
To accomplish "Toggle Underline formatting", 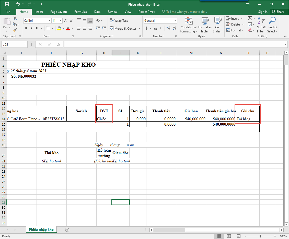I will pos(37,28).
